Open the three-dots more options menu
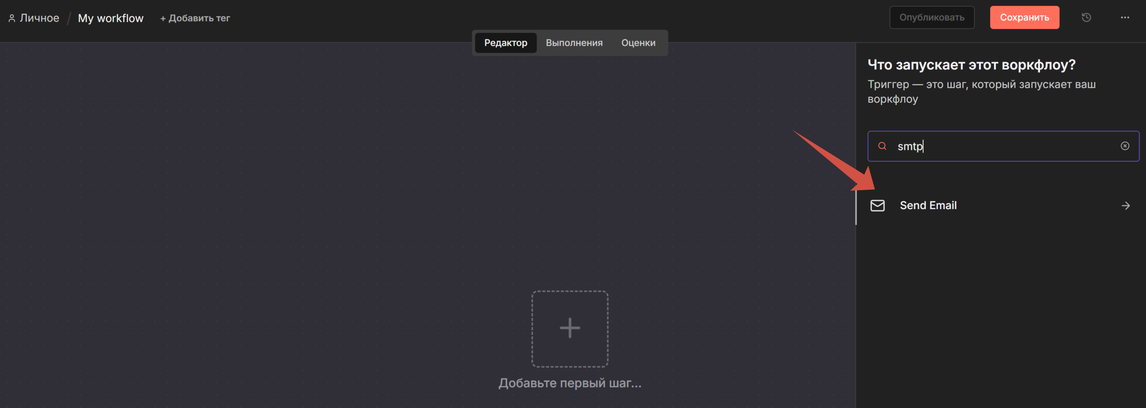Image resolution: width=1146 pixels, height=408 pixels. (1125, 17)
